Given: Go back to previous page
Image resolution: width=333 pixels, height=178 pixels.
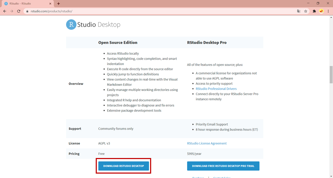Looking at the screenshot, I should [x=5, y=11].
